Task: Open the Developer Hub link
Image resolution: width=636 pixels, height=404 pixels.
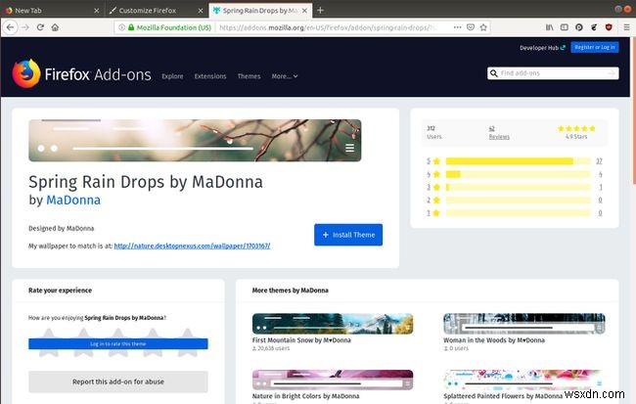Action: coord(542,48)
